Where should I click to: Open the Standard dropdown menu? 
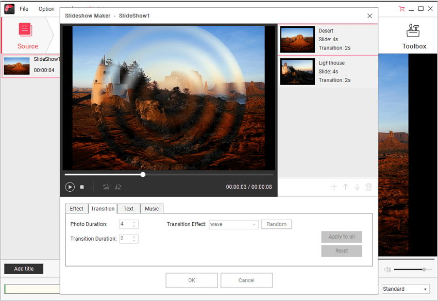point(406,289)
